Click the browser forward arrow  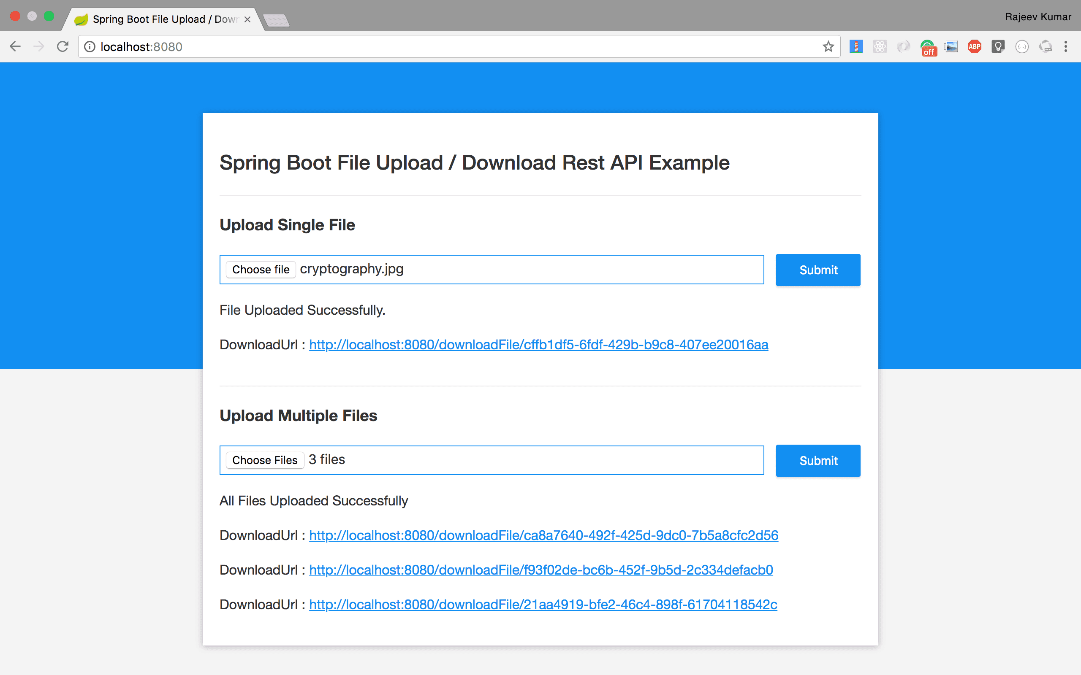39,46
